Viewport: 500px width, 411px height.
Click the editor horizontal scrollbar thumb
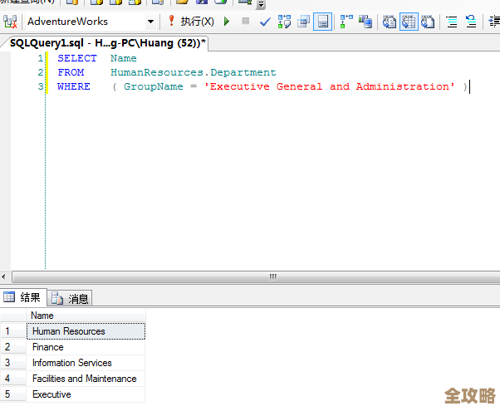click(x=256, y=276)
